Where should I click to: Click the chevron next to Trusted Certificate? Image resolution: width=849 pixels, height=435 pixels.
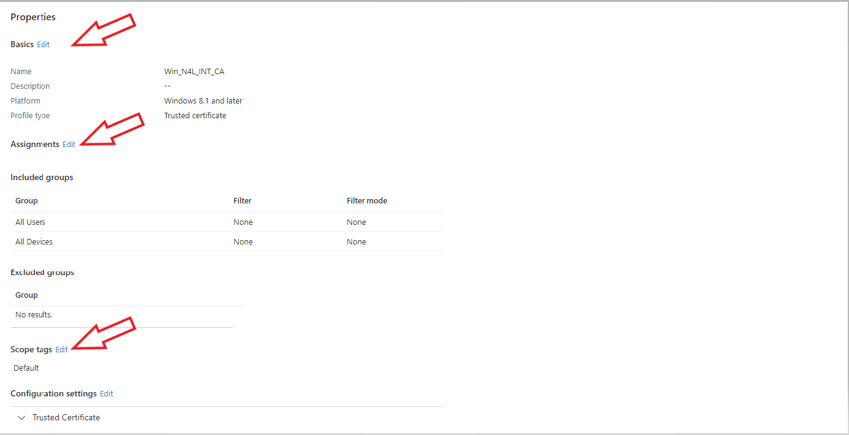click(x=21, y=417)
